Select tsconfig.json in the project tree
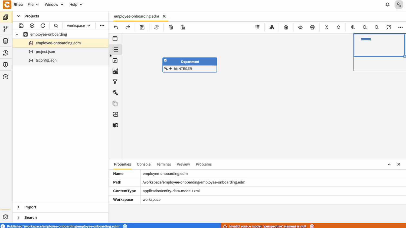 (46, 60)
